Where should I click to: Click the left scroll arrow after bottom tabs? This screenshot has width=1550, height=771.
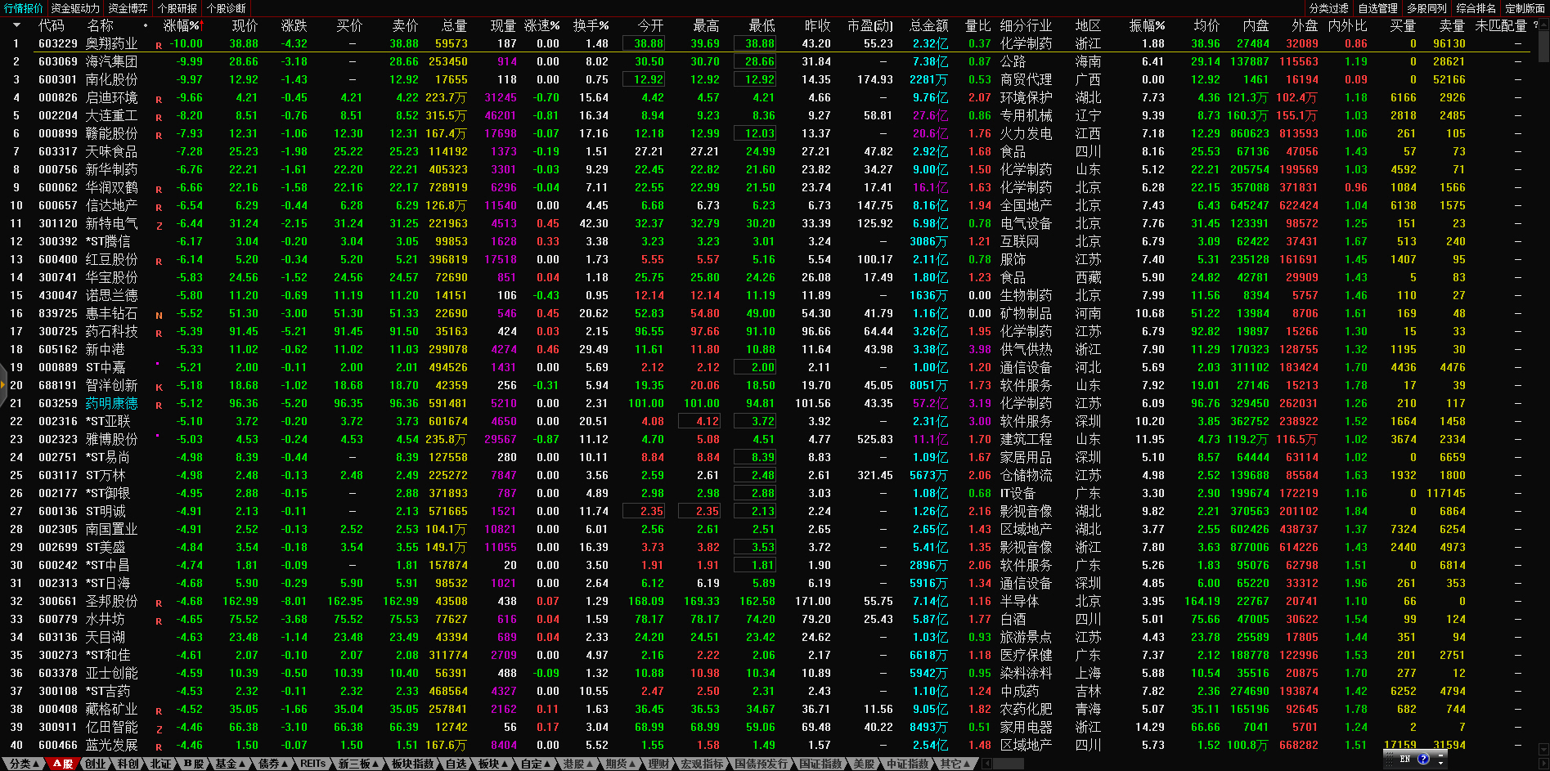[x=986, y=764]
